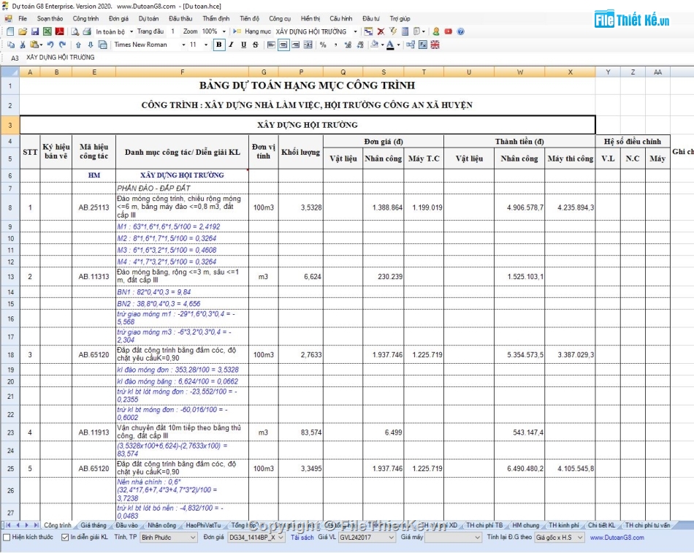Click the user support person icon
This screenshot has width=694, height=553.
436,31
